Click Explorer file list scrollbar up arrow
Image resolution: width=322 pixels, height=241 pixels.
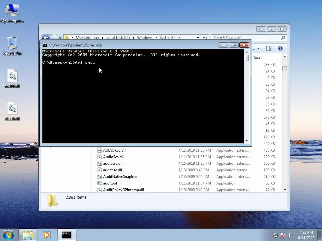click(x=285, y=56)
